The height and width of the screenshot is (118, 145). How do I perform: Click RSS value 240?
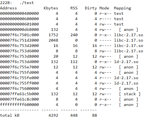74,35
